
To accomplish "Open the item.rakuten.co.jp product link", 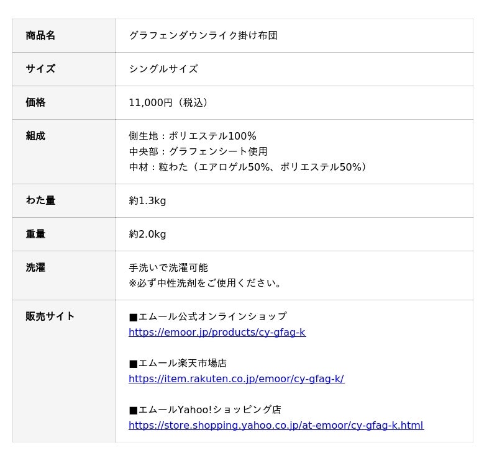I will 236,379.
